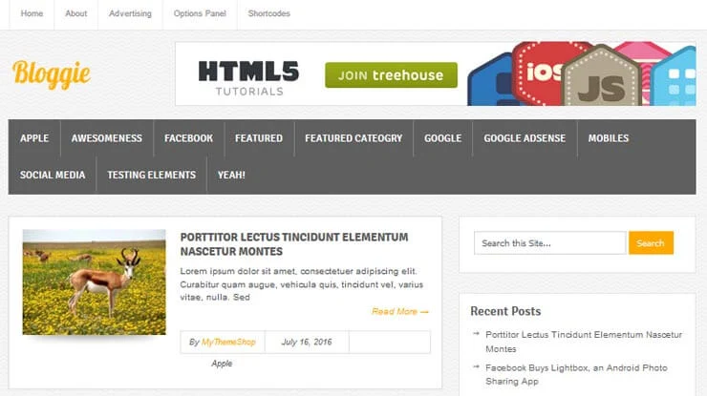Open the Yeah! category
Image resolution: width=707 pixels, height=396 pixels.
(231, 175)
